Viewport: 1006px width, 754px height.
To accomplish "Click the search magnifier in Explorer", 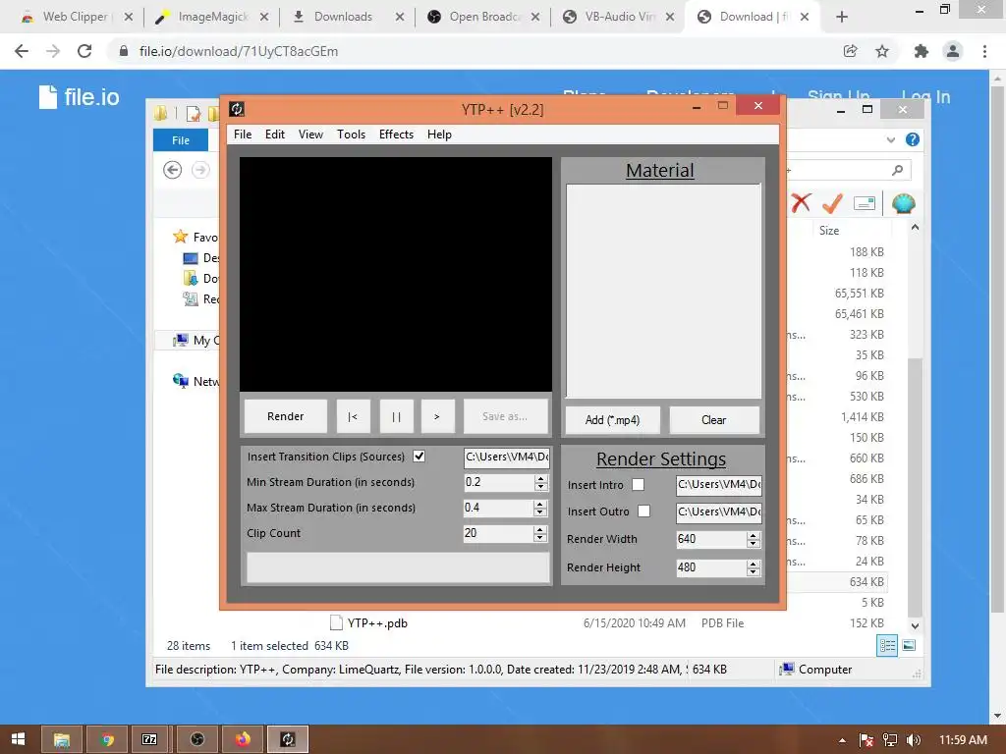I will 897,170.
